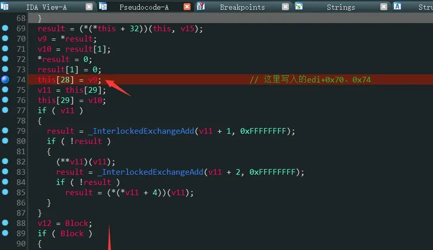Click 'Block' in line 88 assignment
433x250 pixels.
tap(76, 223)
